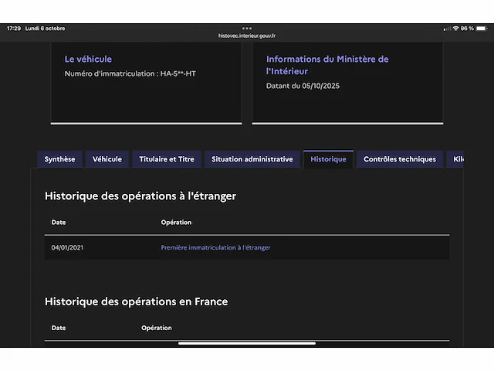
Task: Click Informations du Ministère de l'Intérieur title
Action: pyautogui.click(x=327, y=65)
